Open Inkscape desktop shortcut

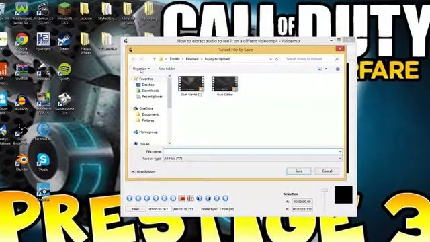click(43, 72)
